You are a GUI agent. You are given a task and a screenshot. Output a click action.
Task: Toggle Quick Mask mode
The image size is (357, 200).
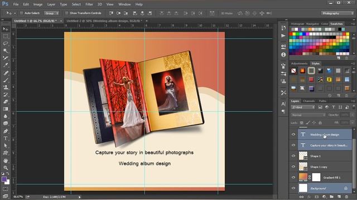[6, 189]
